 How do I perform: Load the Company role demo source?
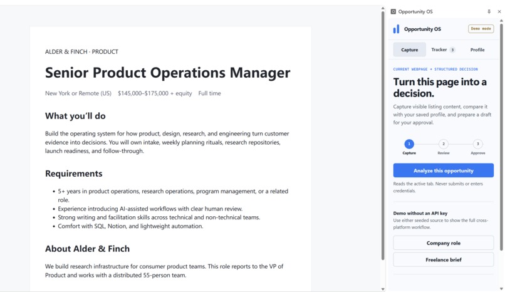click(x=443, y=243)
